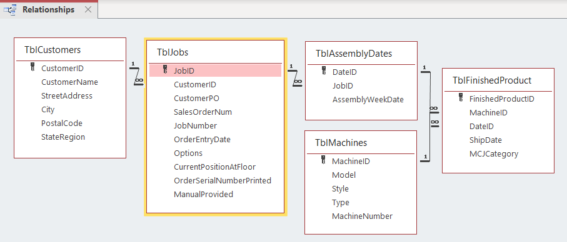Select the TblAssemblyDates table title
The height and width of the screenshot is (242, 567).
[x=354, y=54]
